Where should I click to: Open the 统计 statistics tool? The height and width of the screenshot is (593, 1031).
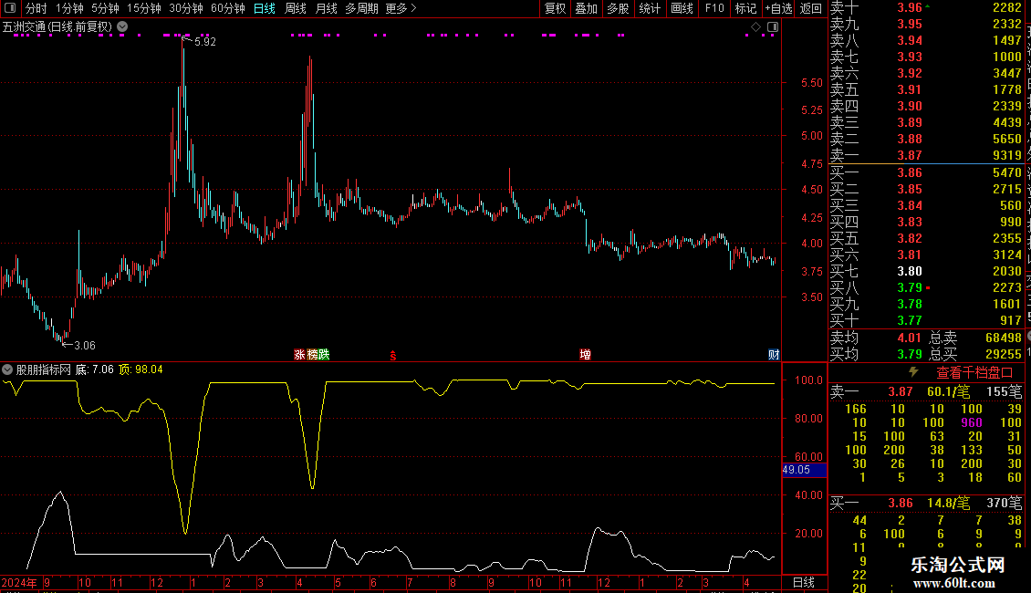(x=650, y=8)
